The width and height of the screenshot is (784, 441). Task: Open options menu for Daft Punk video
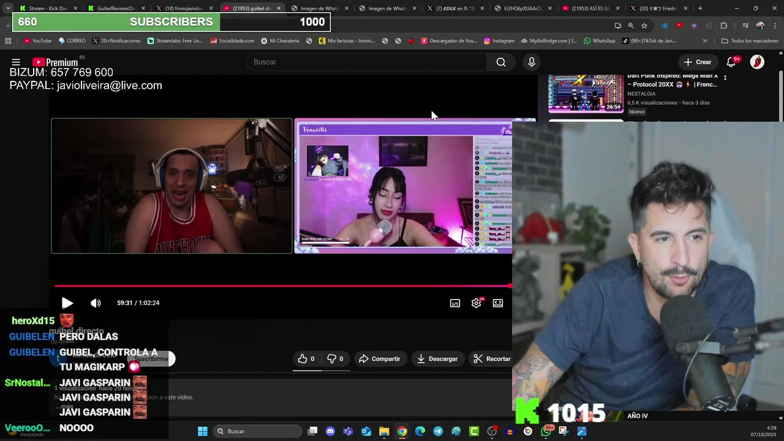click(x=725, y=78)
